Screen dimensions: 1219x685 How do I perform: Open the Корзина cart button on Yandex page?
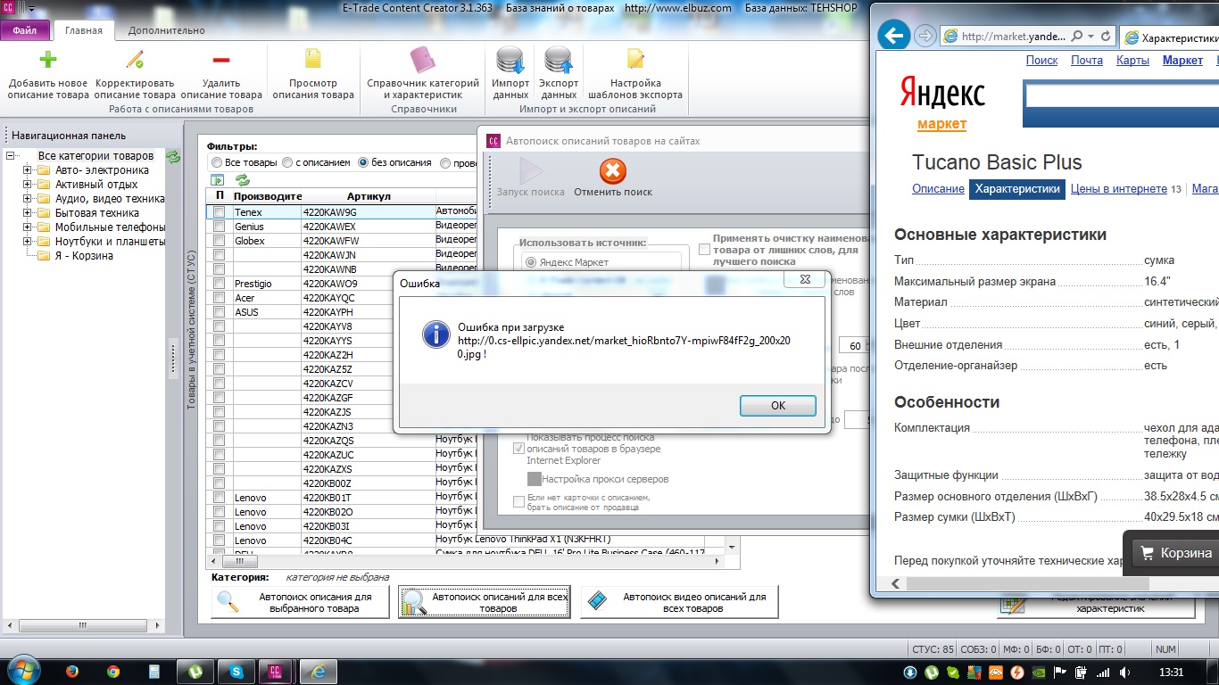tap(1176, 553)
